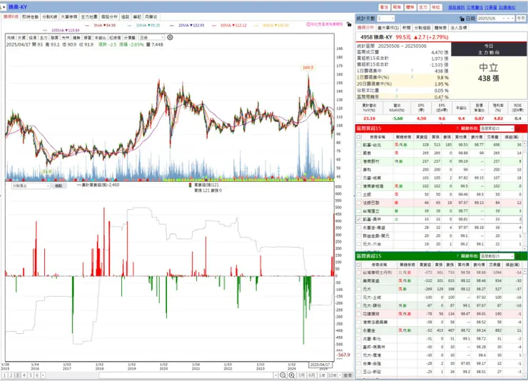Click 買賣超 column header in buy table

[x=422, y=137]
